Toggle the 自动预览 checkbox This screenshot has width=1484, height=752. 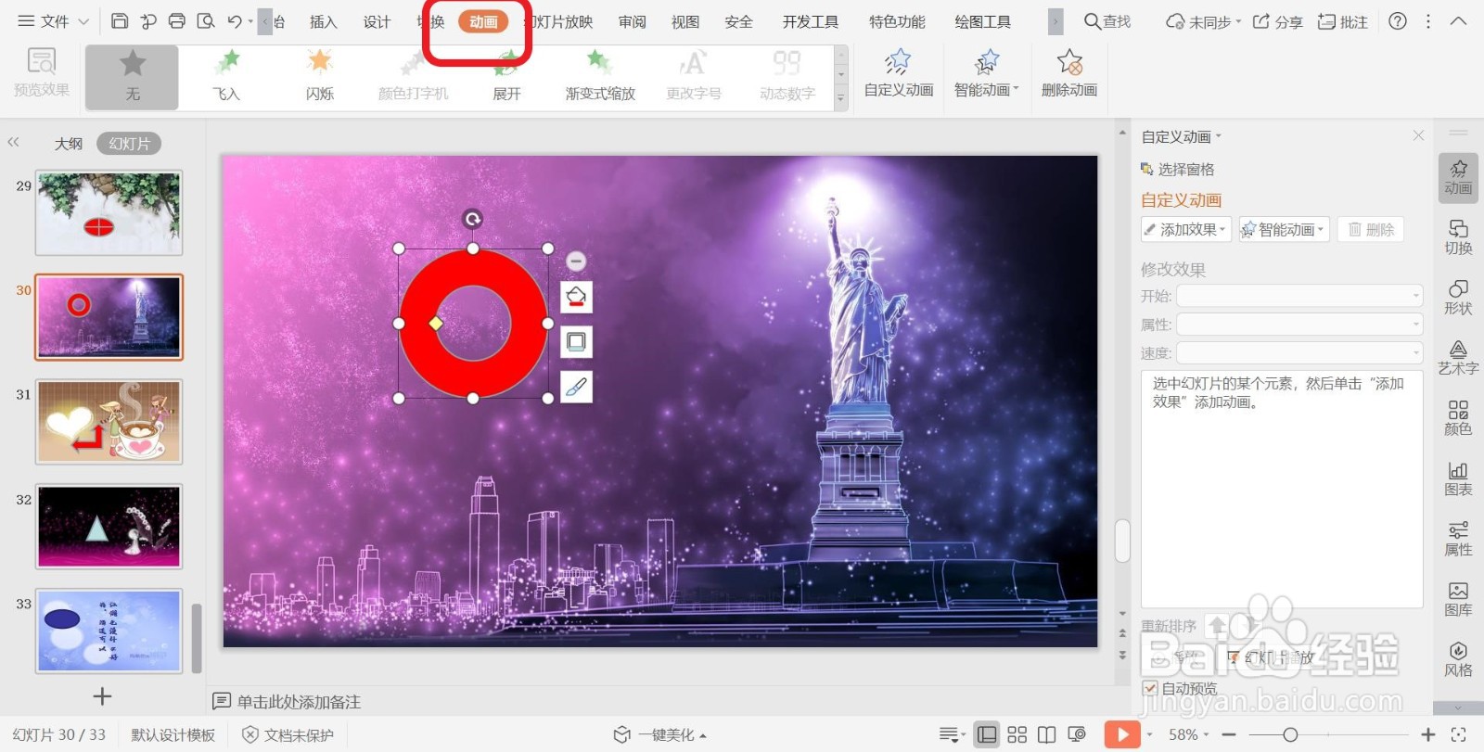click(x=1150, y=688)
